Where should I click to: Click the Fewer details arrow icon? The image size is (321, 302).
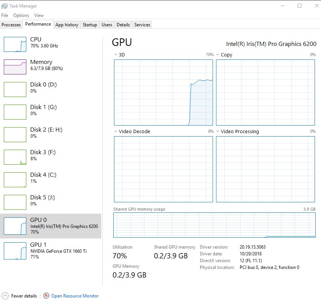click(5, 296)
